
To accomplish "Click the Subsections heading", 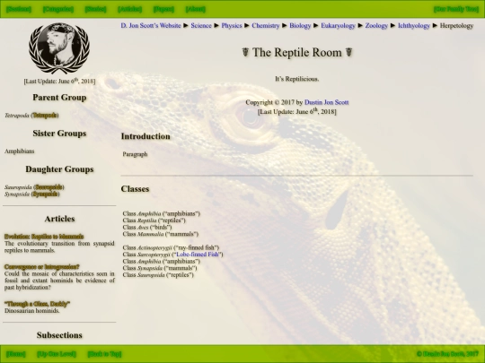I will 59,335.
